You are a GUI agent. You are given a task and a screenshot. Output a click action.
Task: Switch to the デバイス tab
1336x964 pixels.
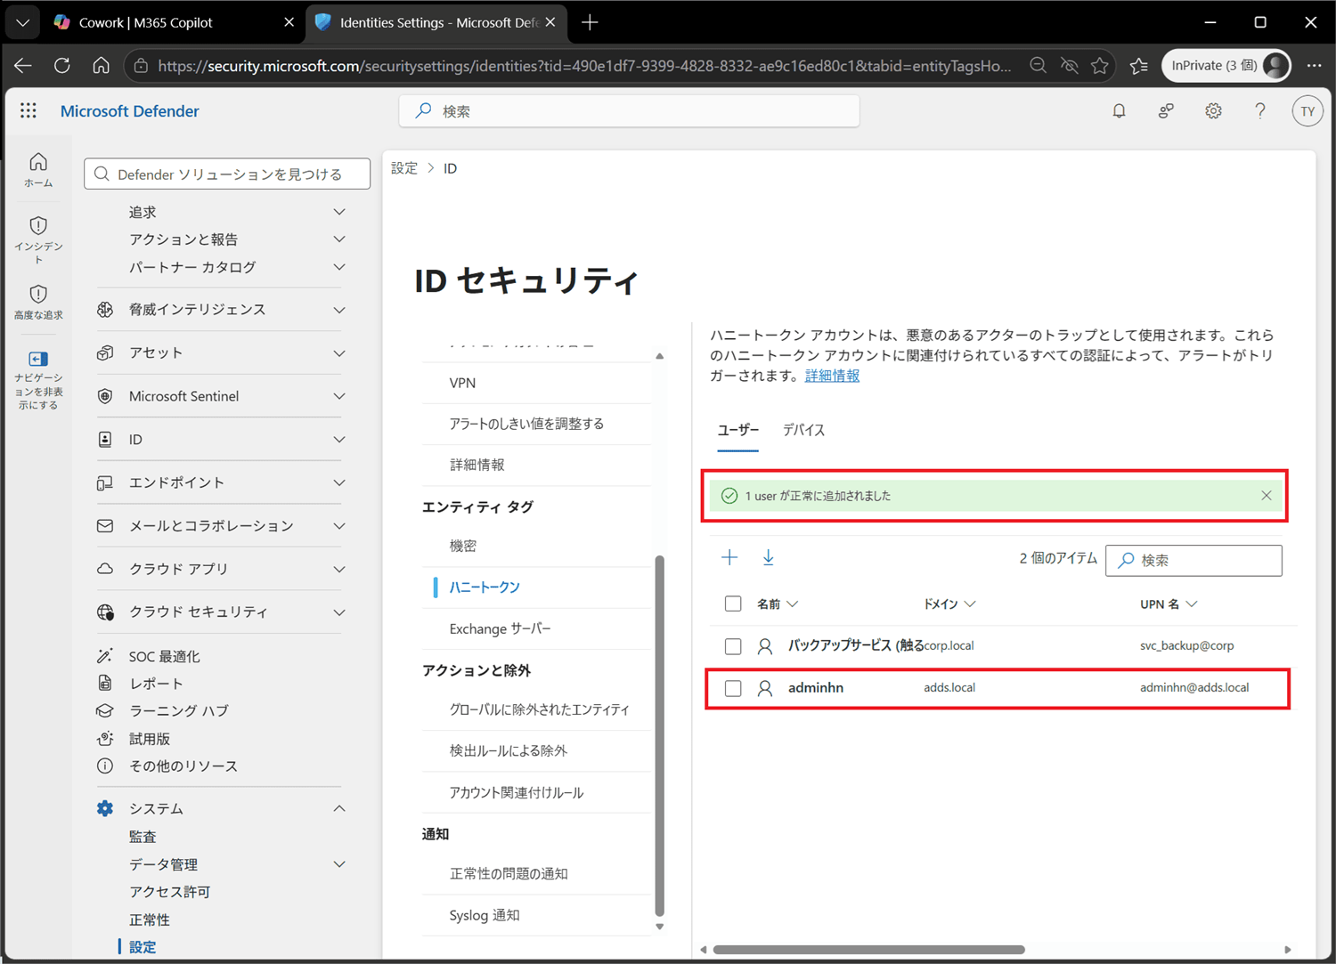click(803, 430)
